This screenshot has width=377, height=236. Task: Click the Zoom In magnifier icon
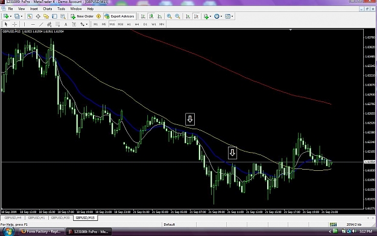[169, 16]
